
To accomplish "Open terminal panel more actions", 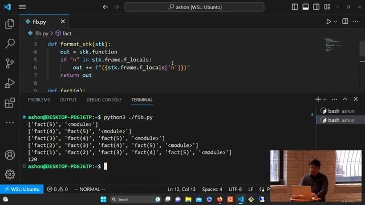I will (x=334, y=99).
